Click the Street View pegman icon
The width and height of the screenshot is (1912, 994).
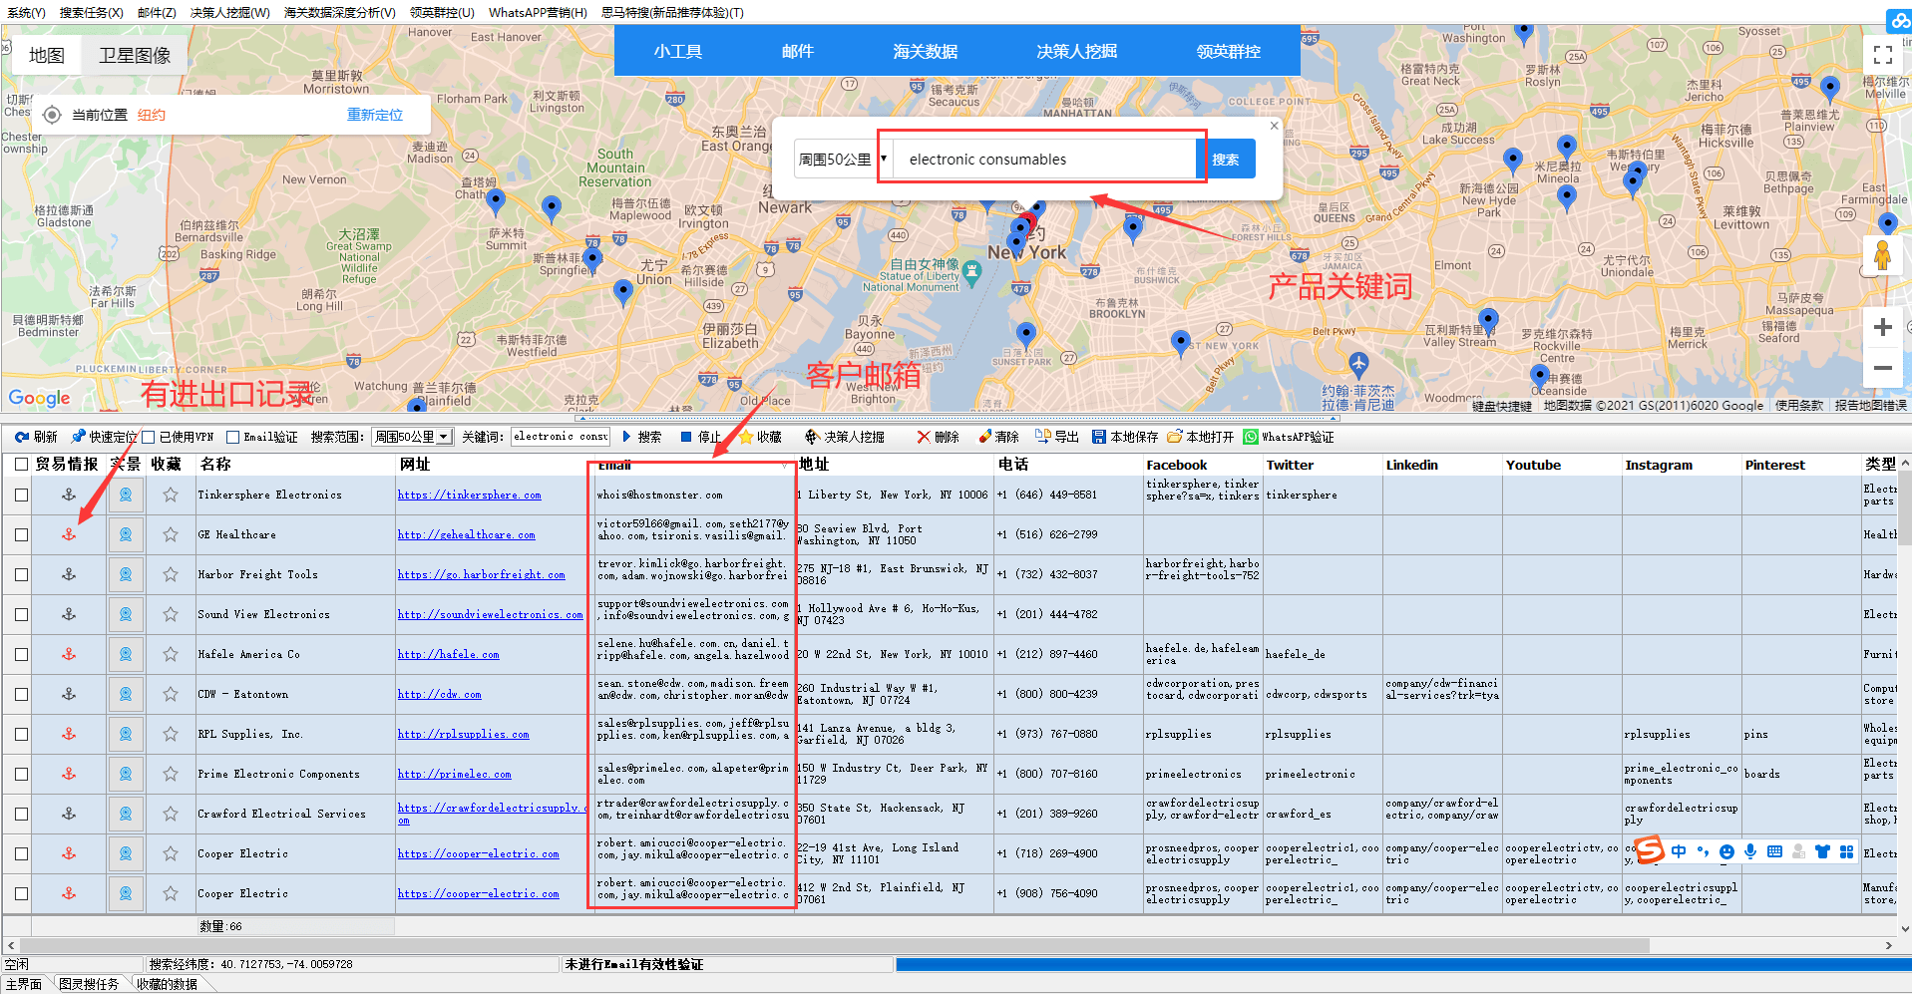click(x=1883, y=255)
